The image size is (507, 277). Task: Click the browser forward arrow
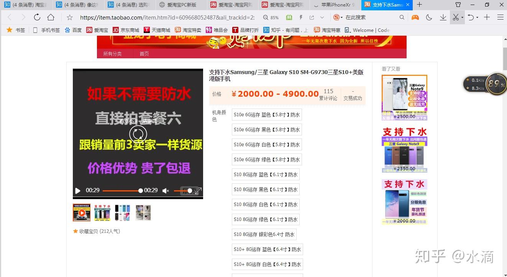[23, 17]
